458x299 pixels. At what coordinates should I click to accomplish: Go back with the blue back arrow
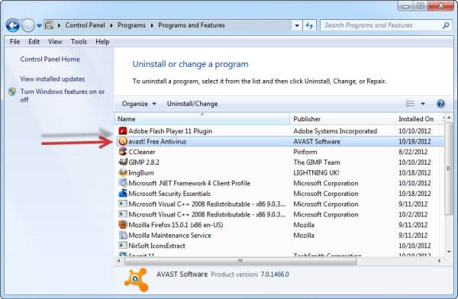point(13,26)
